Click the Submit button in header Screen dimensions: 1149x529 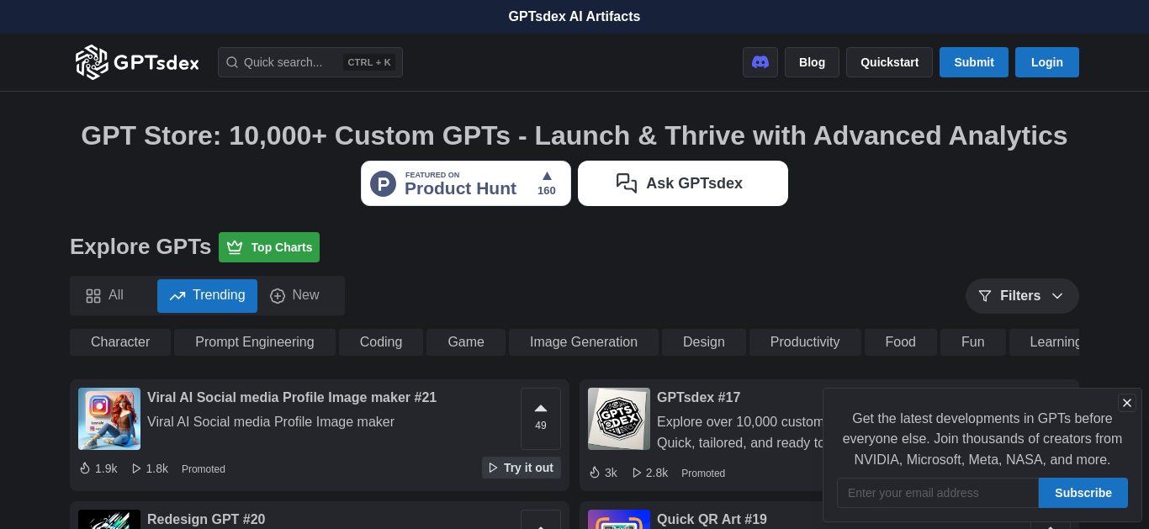coord(974,62)
